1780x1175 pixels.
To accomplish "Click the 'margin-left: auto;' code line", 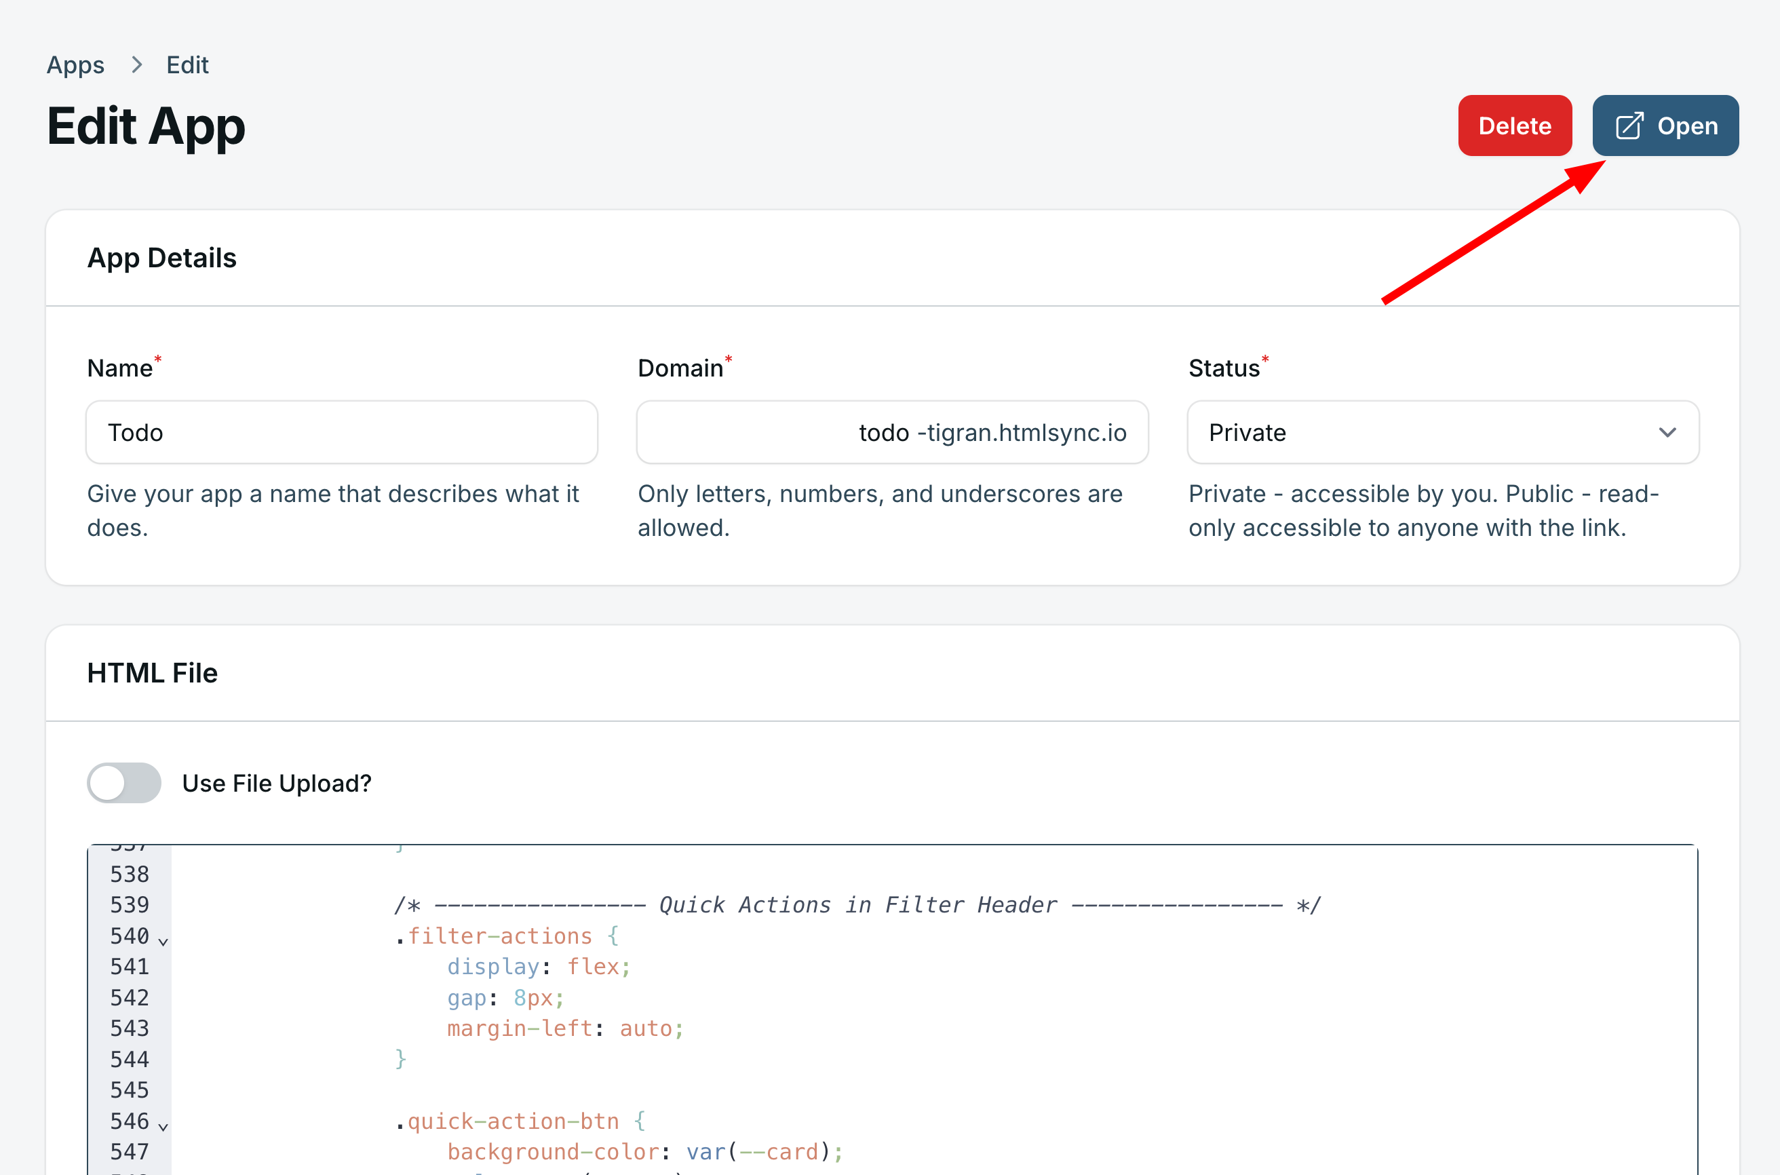I will [566, 1028].
